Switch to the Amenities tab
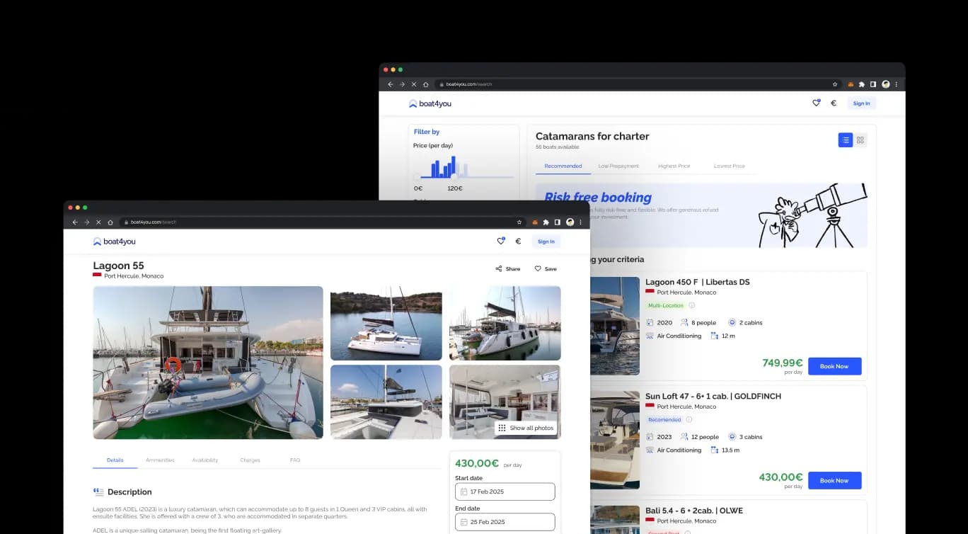 coord(160,460)
